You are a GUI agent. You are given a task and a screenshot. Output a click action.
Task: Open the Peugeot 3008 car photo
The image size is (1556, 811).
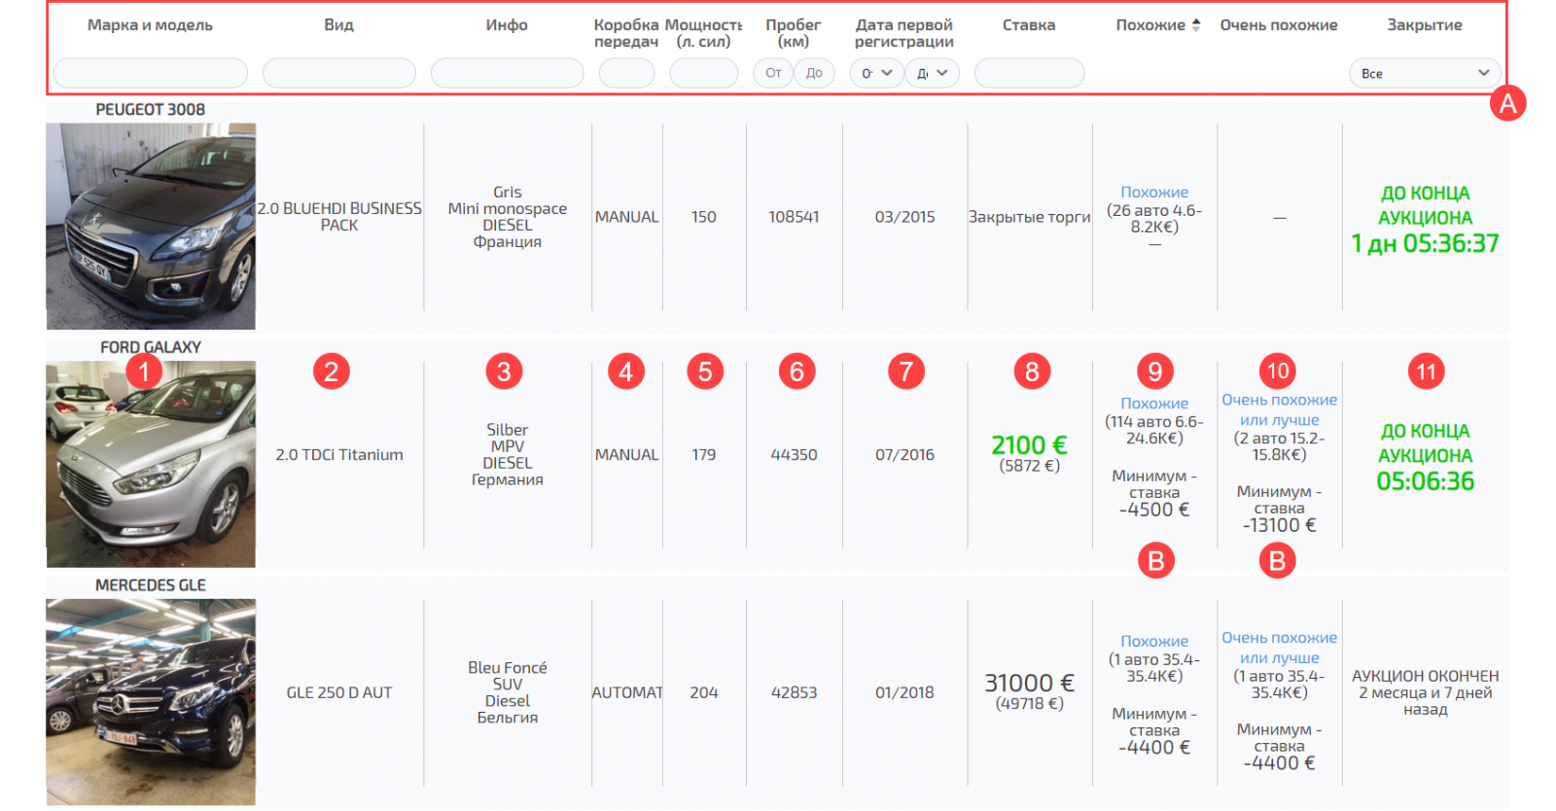coord(151,226)
